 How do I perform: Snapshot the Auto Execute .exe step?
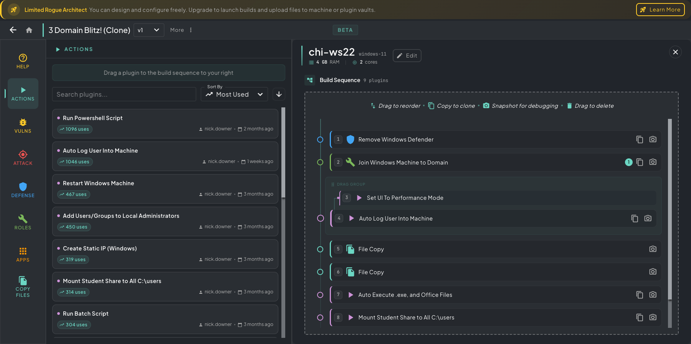pos(653,295)
